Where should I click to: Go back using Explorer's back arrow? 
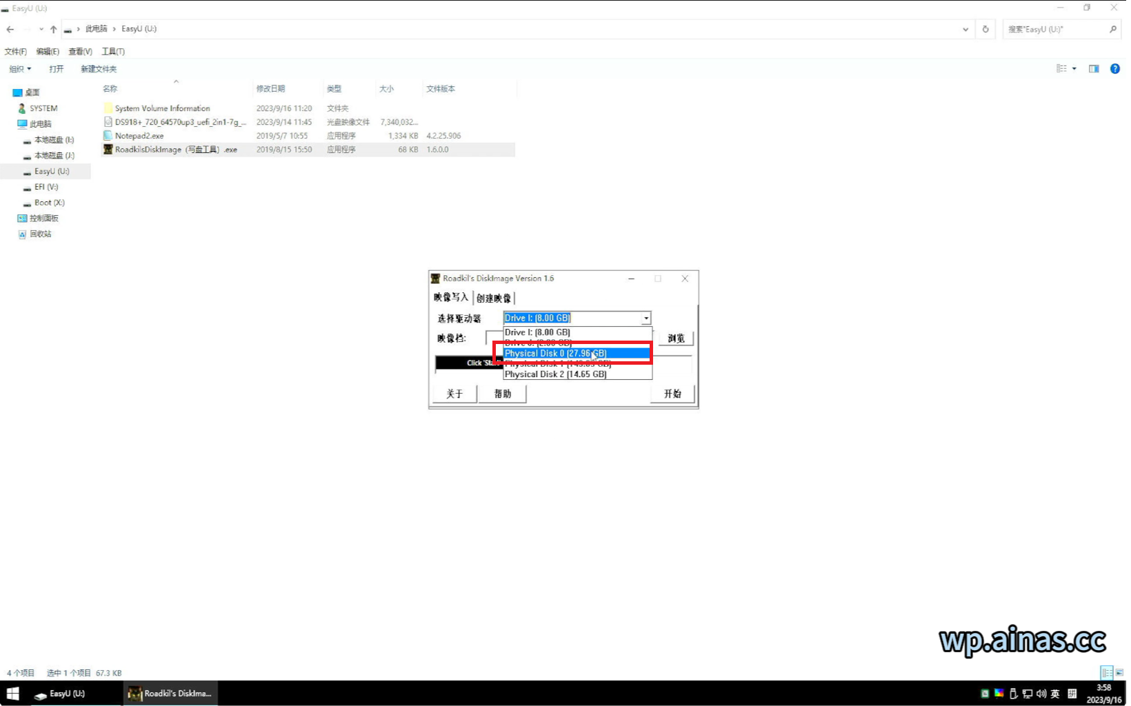coord(10,29)
